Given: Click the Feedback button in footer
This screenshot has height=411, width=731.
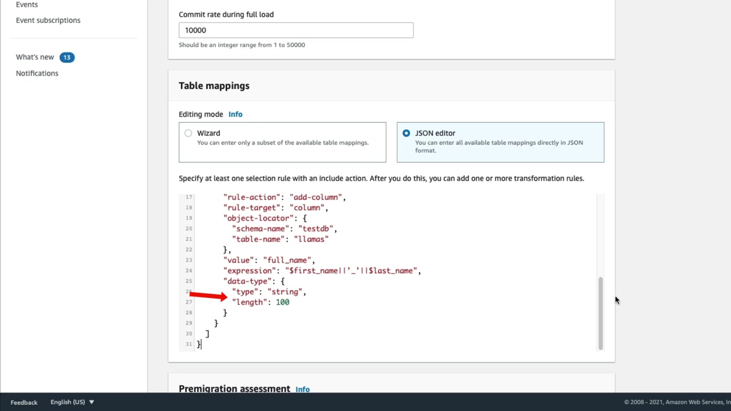Looking at the screenshot, I should click(24, 402).
